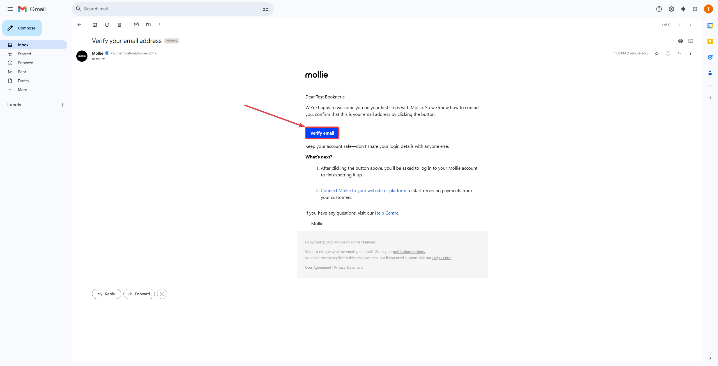Open the Snoozed folder
This screenshot has width=718, height=366.
pos(34,63)
